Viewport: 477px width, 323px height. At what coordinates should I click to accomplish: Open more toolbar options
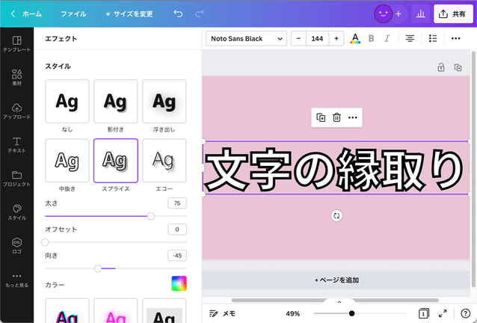pyautogui.click(x=456, y=39)
